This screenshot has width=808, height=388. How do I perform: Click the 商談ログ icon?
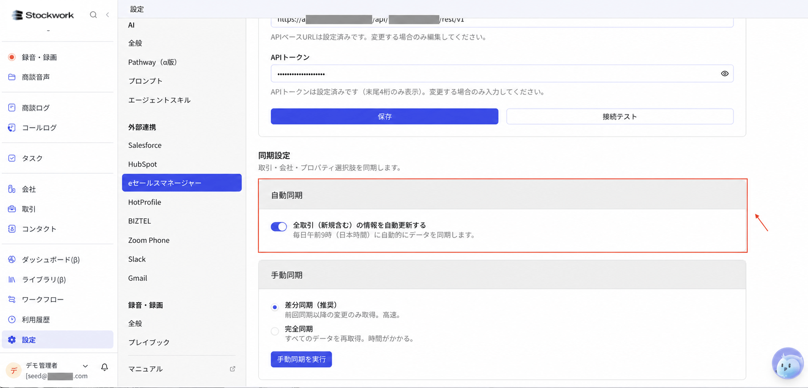tap(12, 108)
